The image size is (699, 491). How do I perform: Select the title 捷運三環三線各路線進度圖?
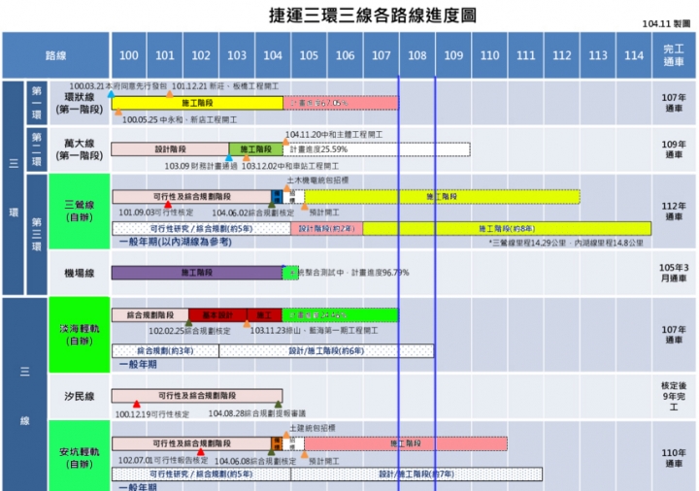tap(373, 16)
